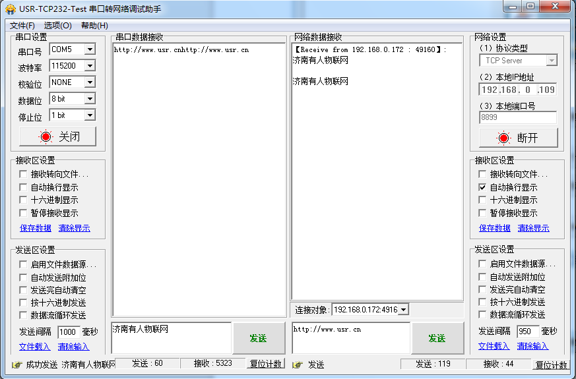Click the hand icon in the network status bar
The width and height of the screenshot is (576, 379).
pos(298,364)
